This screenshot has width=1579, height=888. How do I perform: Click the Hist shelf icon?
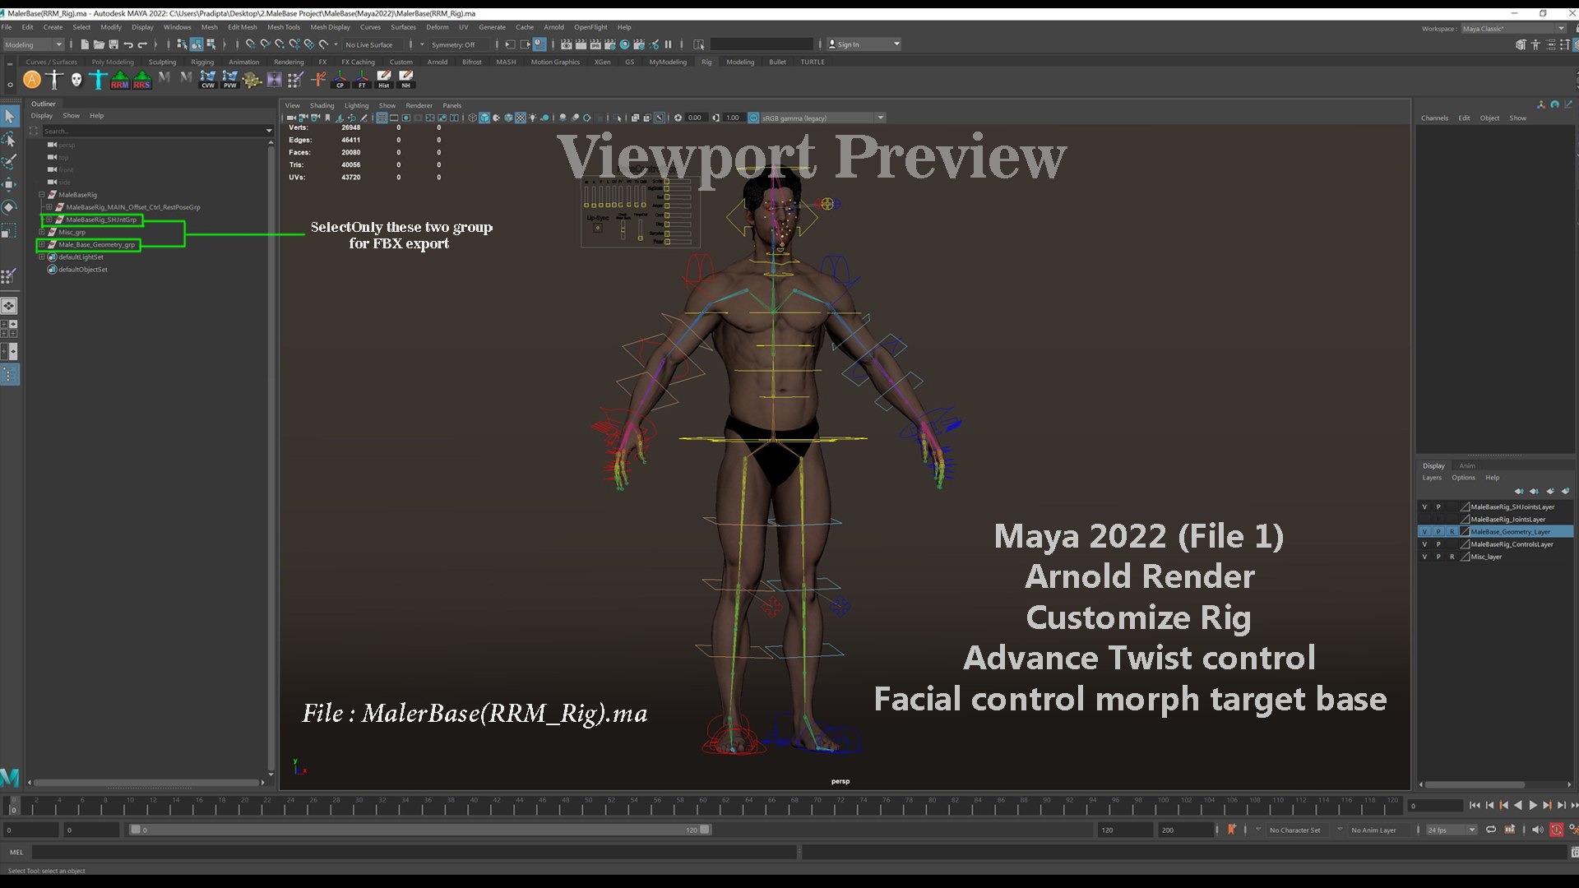384,80
